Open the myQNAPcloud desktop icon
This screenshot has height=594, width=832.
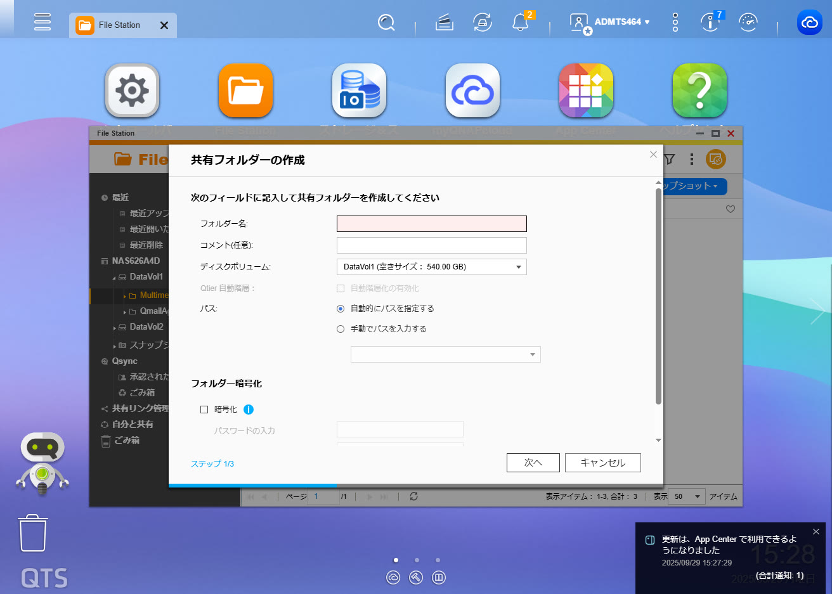coord(472,91)
